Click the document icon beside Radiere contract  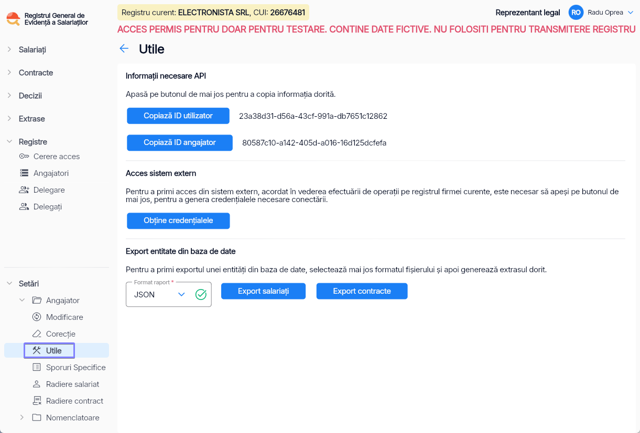click(x=37, y=401)
